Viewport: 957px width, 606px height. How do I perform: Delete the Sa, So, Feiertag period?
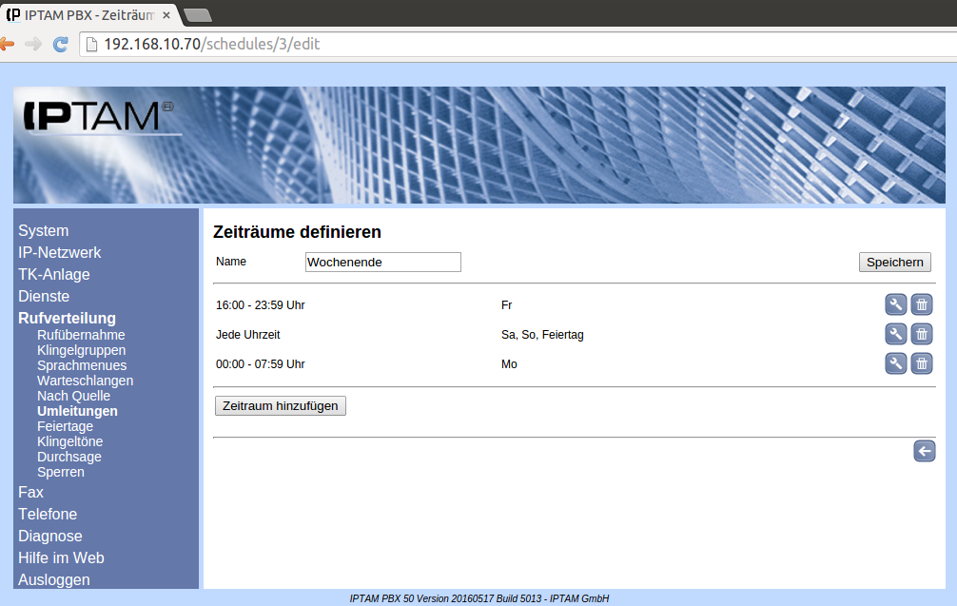pyautogui.click(x=921, y=334)
